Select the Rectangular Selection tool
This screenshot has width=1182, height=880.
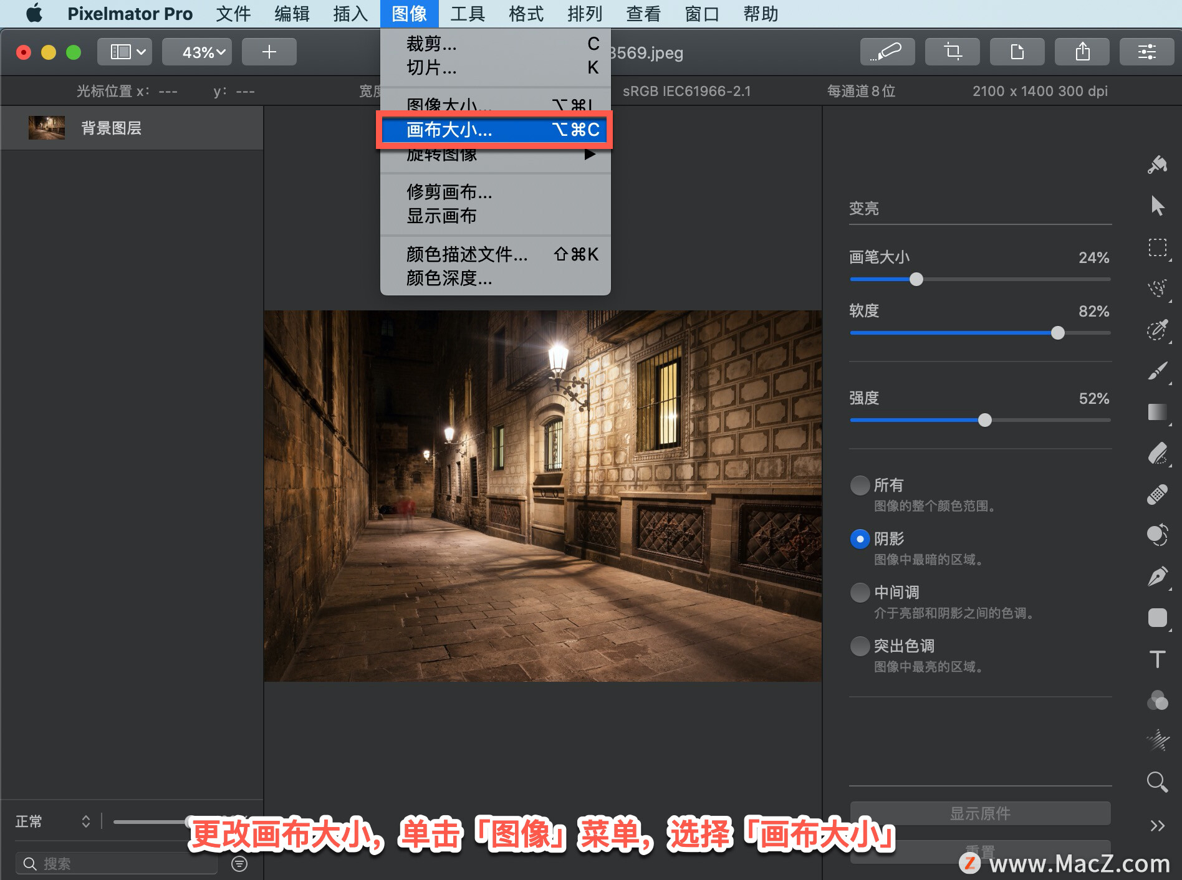coord(1158,247)
